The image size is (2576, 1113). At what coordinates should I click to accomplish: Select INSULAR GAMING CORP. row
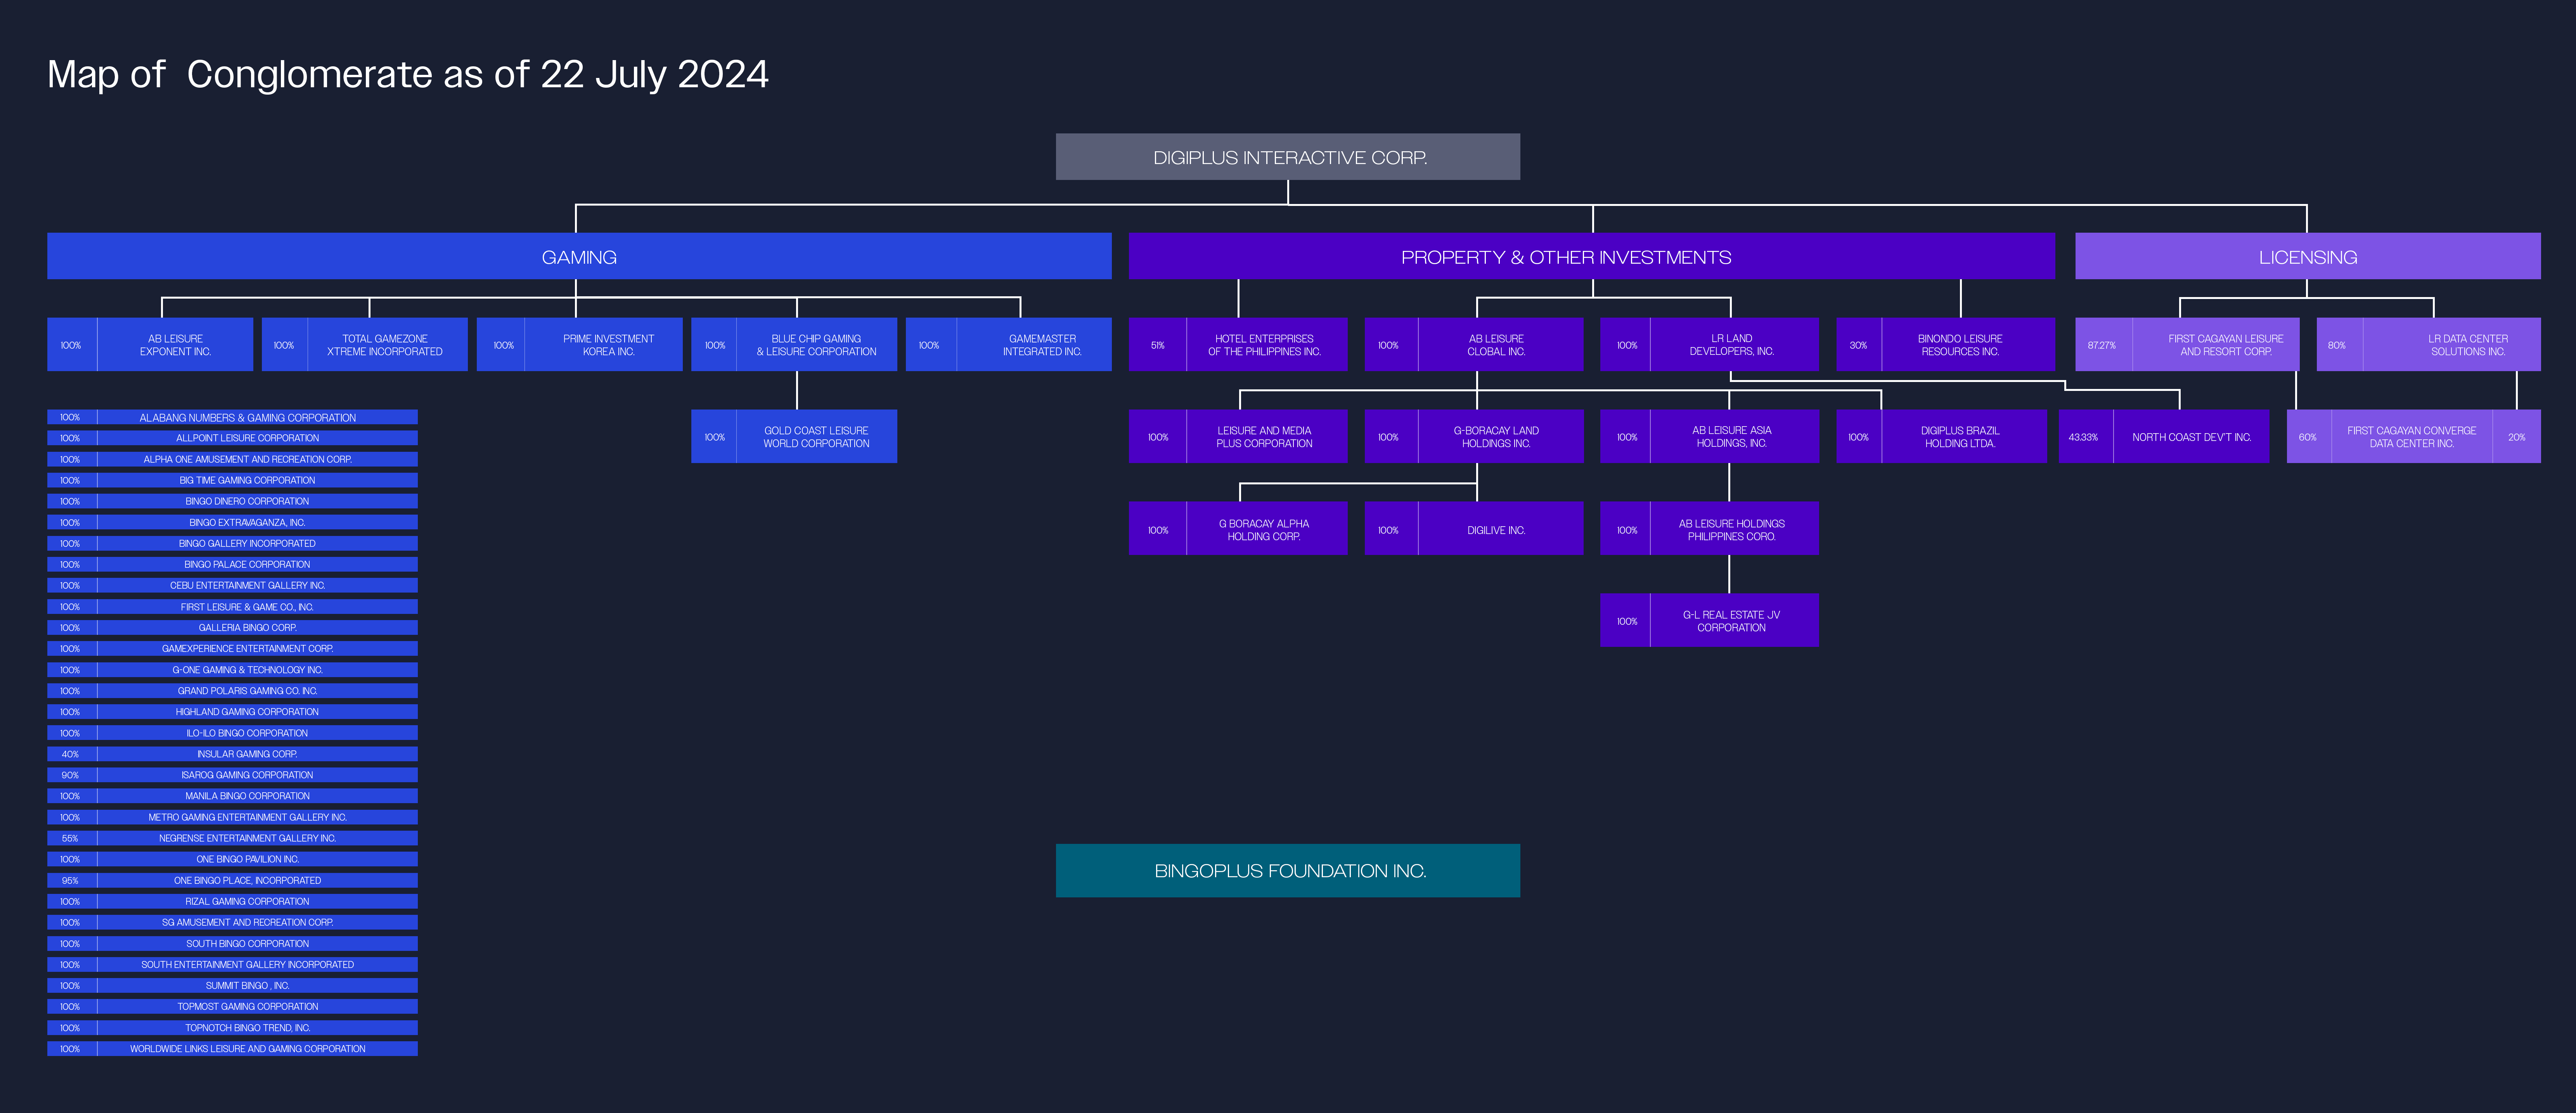(232, 754)
